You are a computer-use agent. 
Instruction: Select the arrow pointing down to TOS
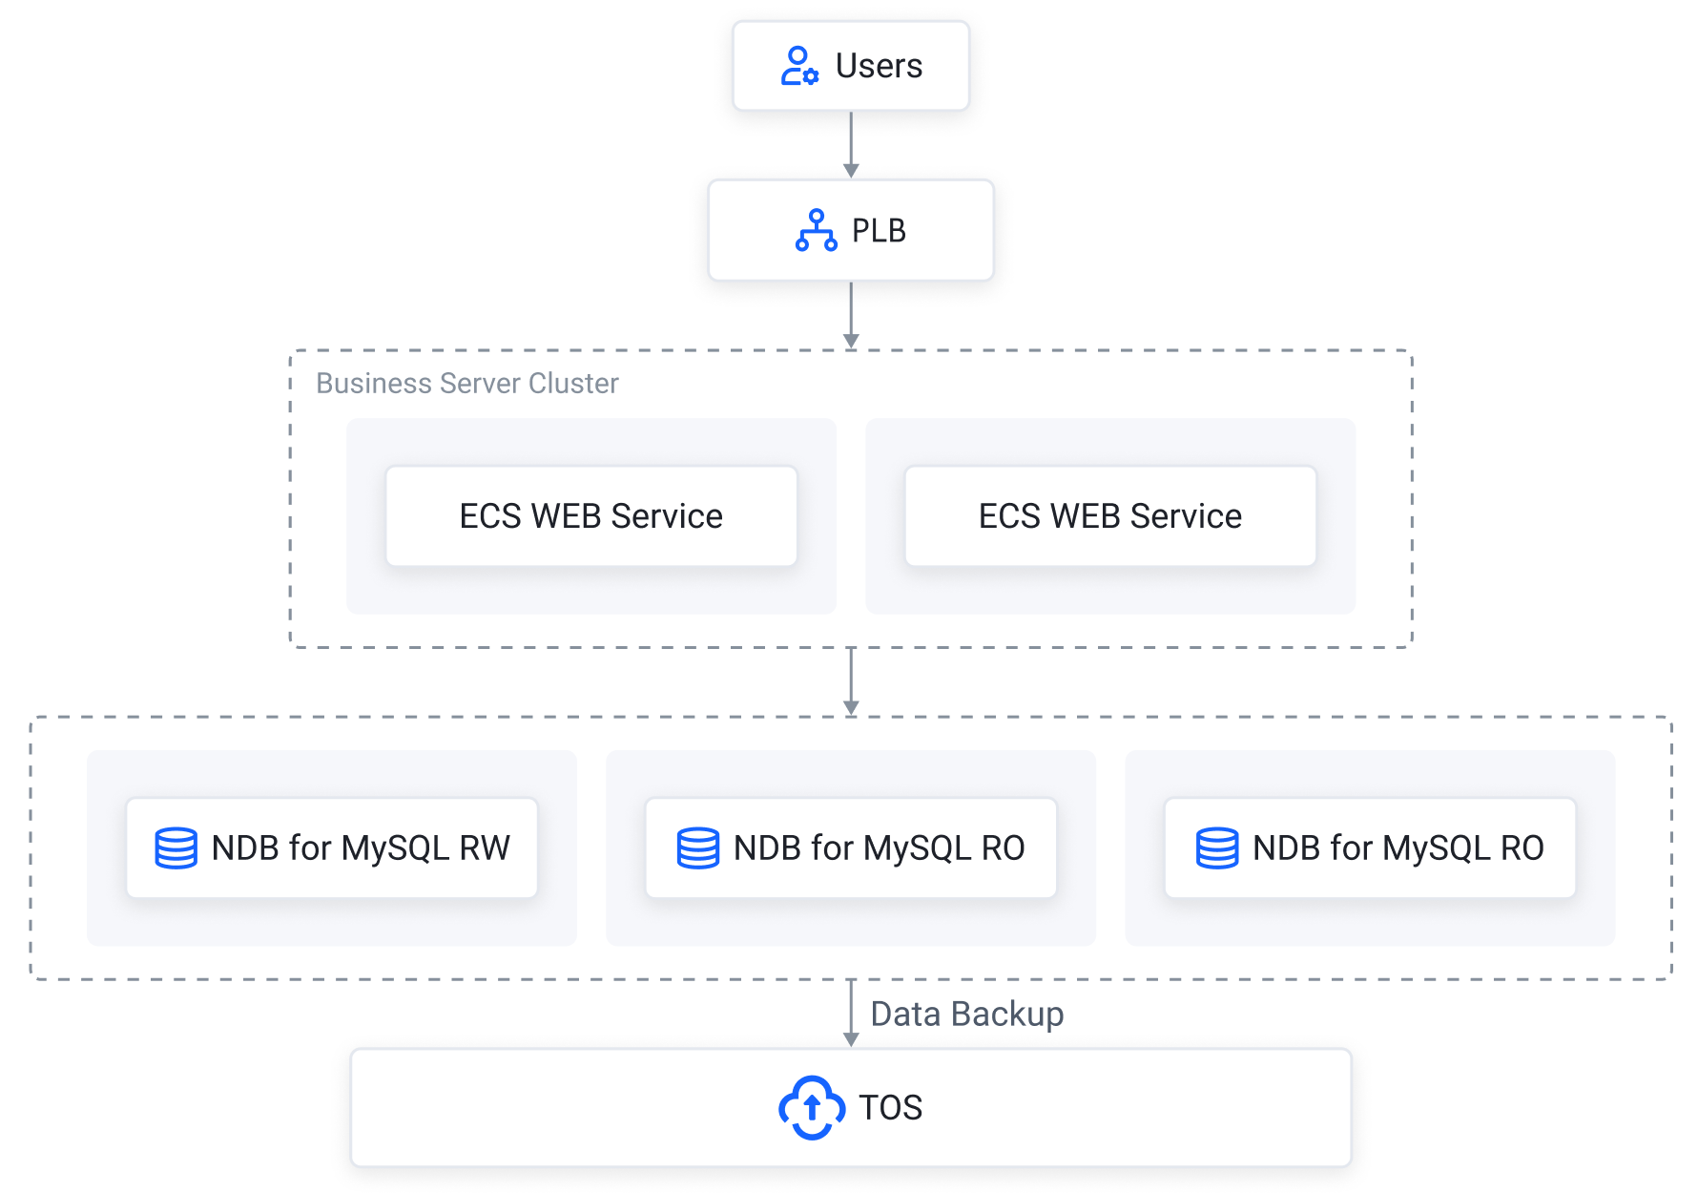tap(851, 1013)
